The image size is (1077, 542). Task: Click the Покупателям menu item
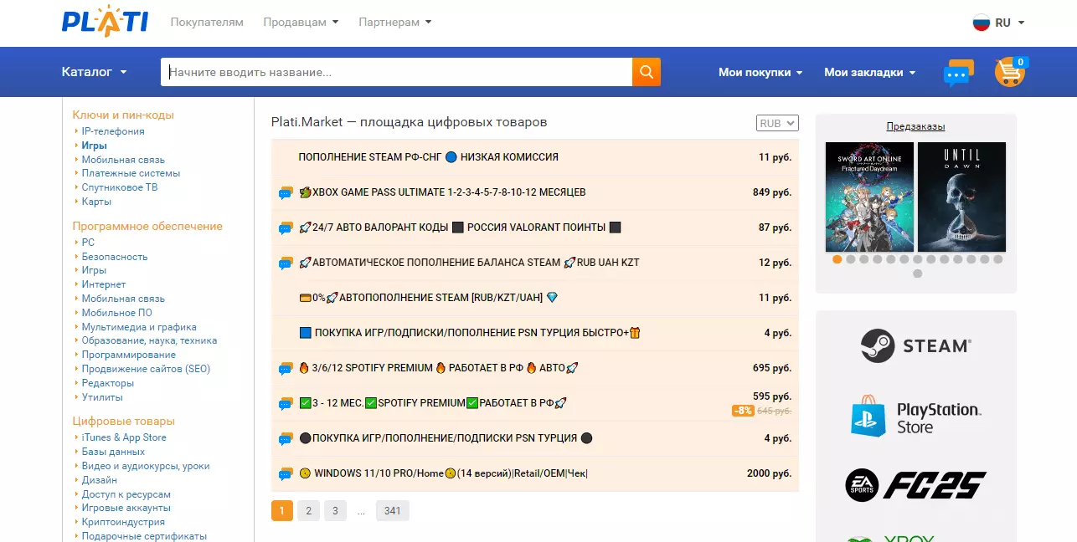coord(207,23)
